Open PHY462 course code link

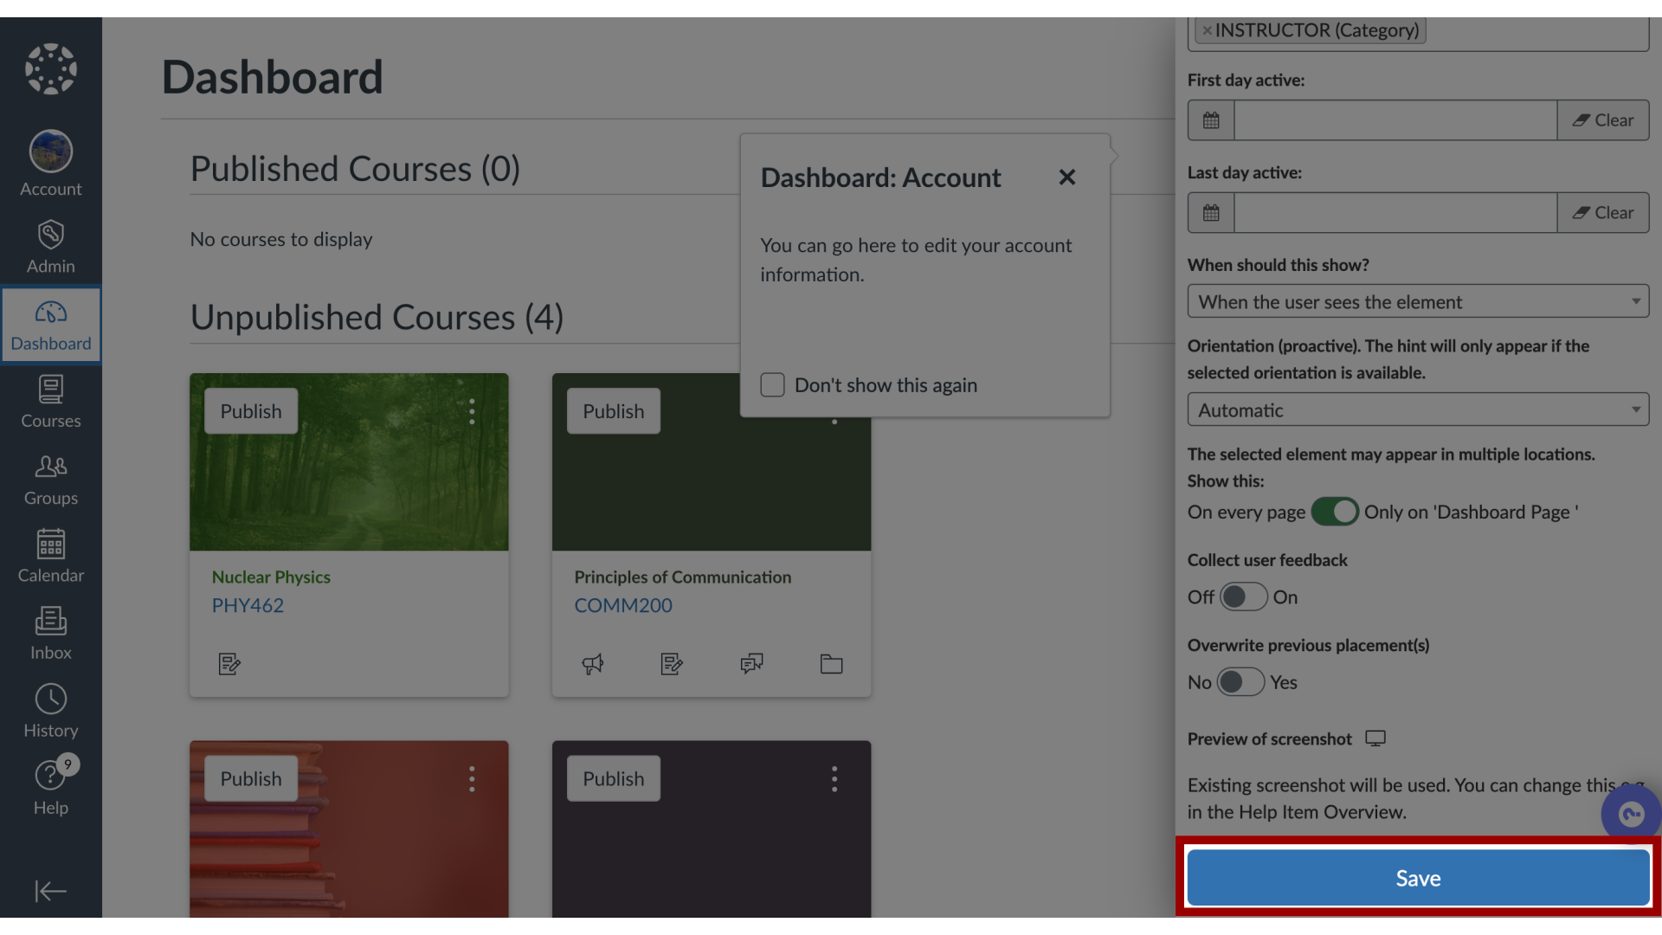tap(248, 605)
